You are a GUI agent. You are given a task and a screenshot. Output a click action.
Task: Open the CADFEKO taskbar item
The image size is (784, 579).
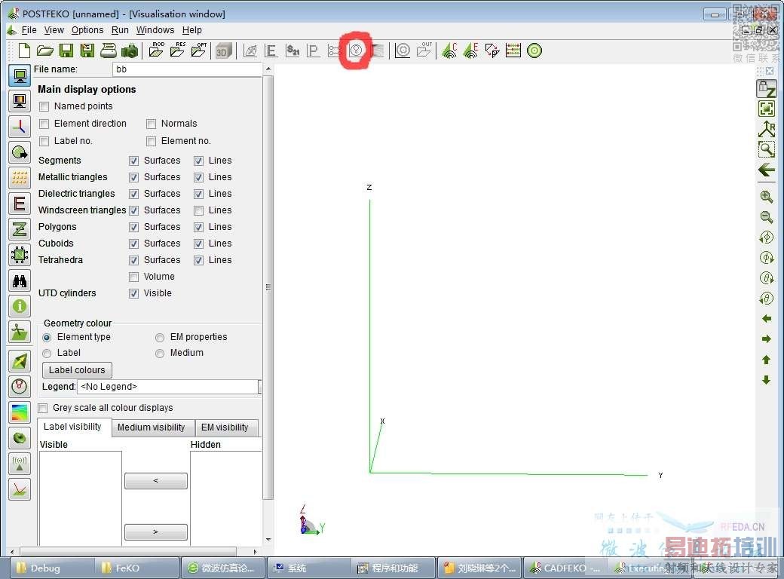565,568
